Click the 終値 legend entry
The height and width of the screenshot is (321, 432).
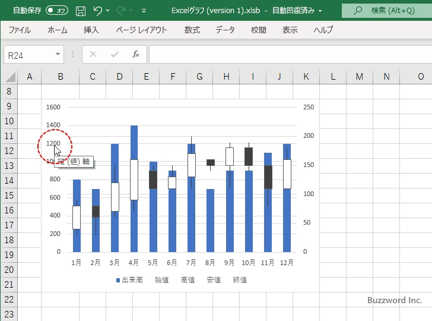pyautogui.click(x=240, y=280)
